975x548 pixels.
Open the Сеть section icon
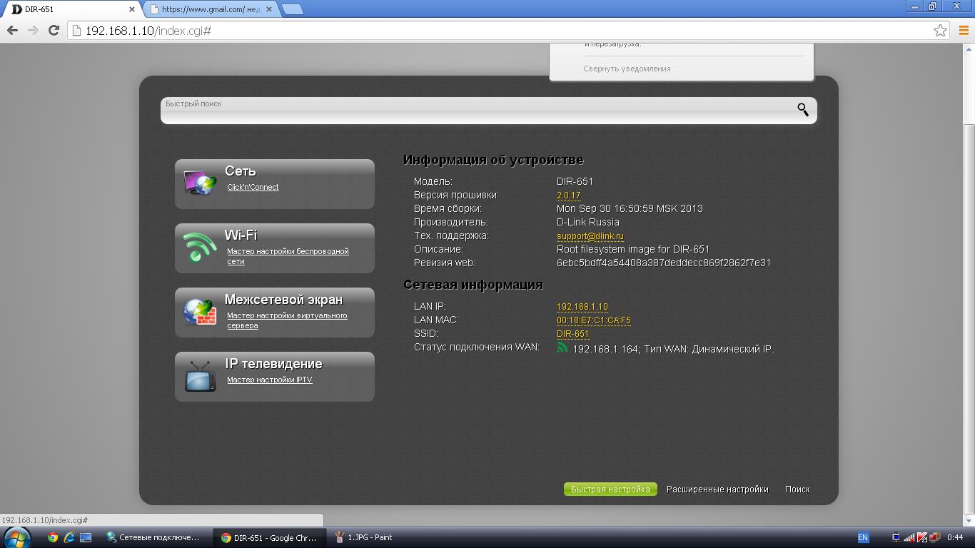pos(200,183)
